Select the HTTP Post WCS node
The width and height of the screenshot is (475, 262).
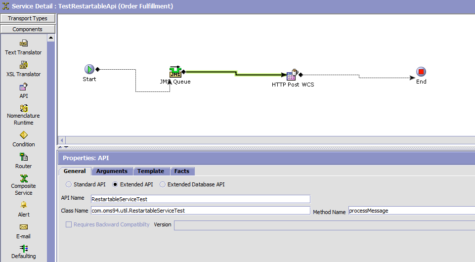[x=292, y=75]
